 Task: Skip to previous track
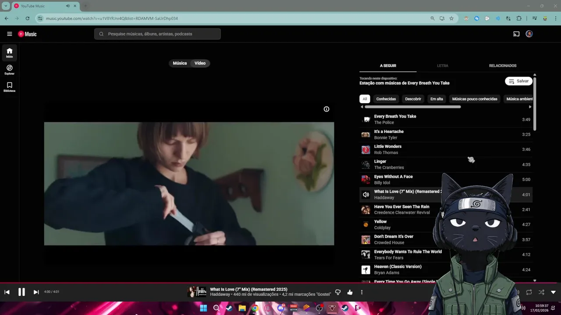[7, 292]
